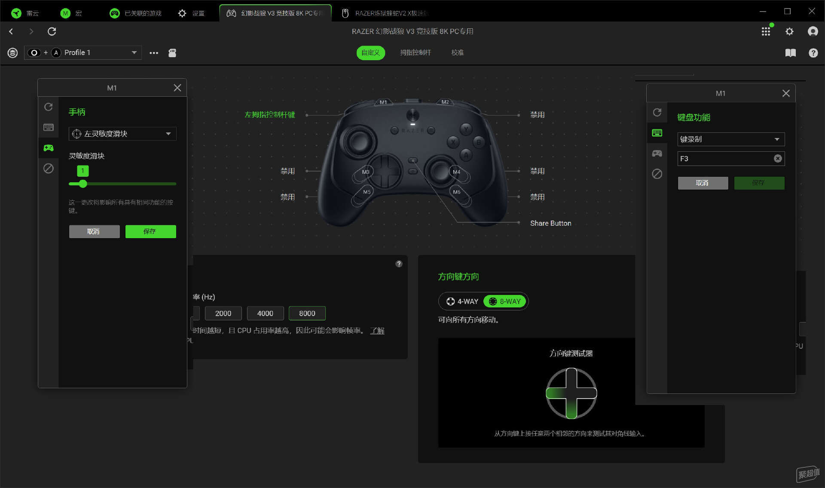Select the keyboard function icon in the left M1 panel
The width and height of the screenshot is (825, 488).
49,127
